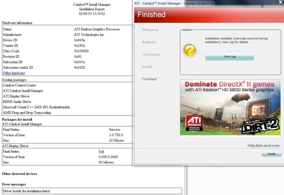Click the ATI Radeon Graphics Processor name

point(97,29)
